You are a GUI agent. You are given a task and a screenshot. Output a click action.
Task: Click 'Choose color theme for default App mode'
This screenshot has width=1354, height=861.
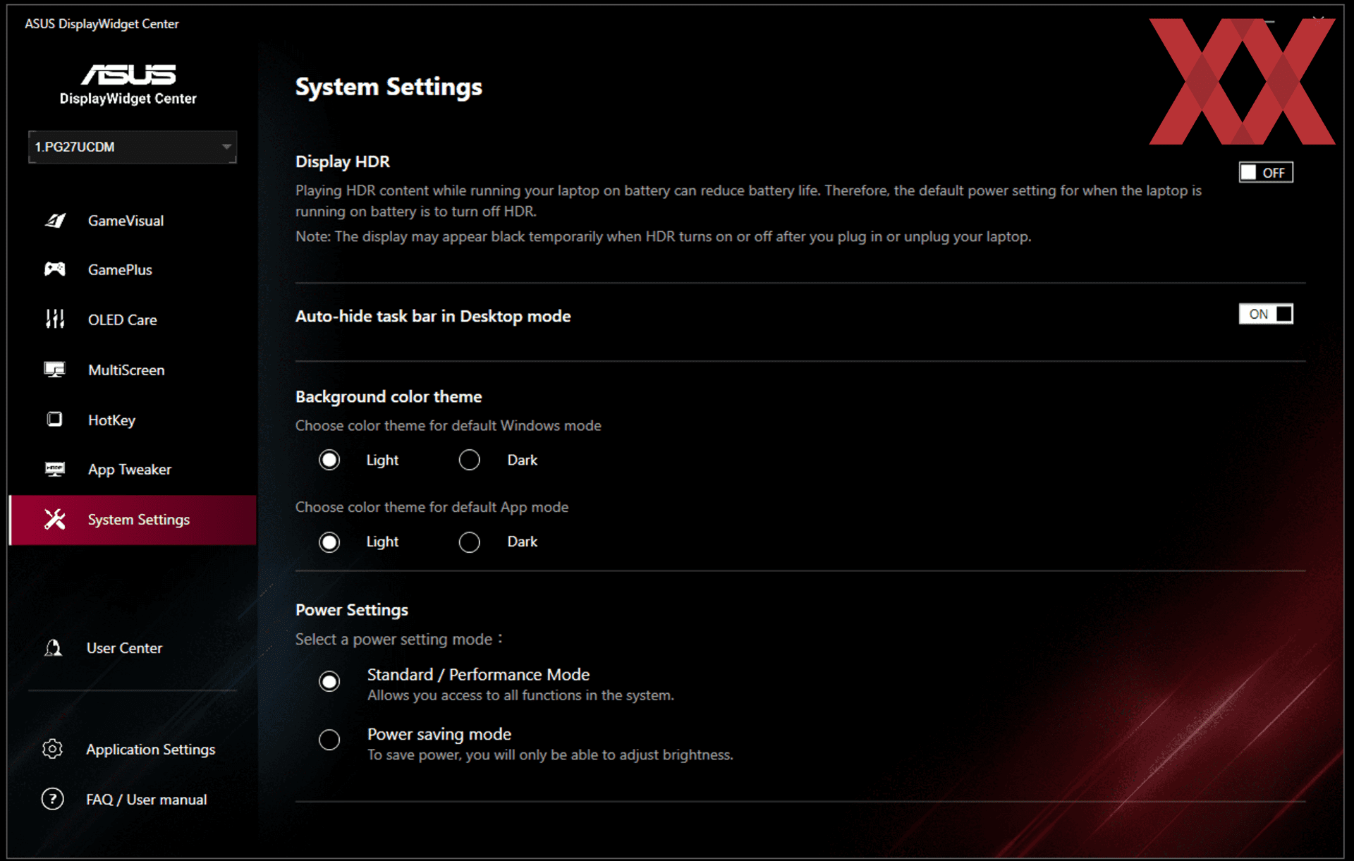tap(432, 507)
